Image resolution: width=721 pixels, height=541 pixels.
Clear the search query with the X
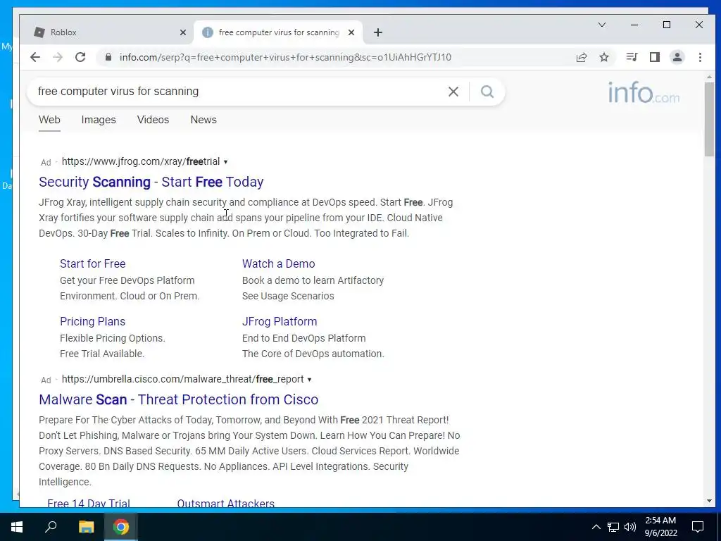(x=453, y=92)
